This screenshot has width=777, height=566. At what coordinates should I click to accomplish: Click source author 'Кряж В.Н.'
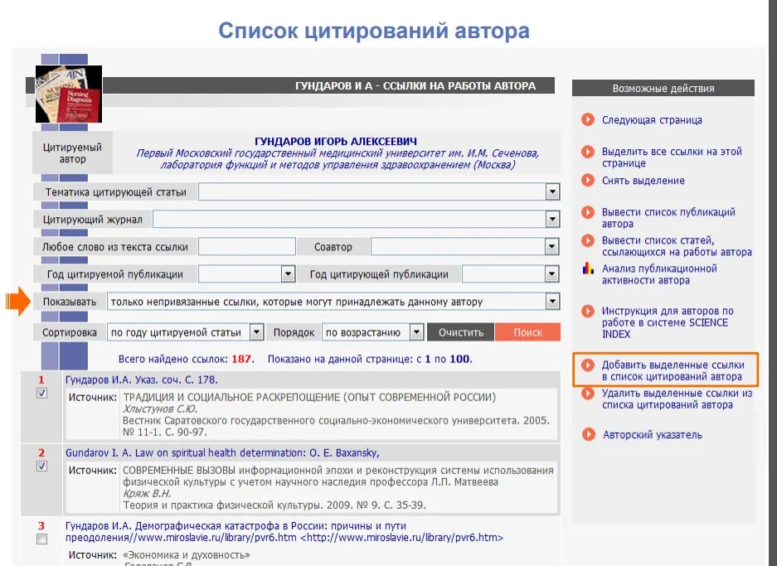(x=147, y=494)
